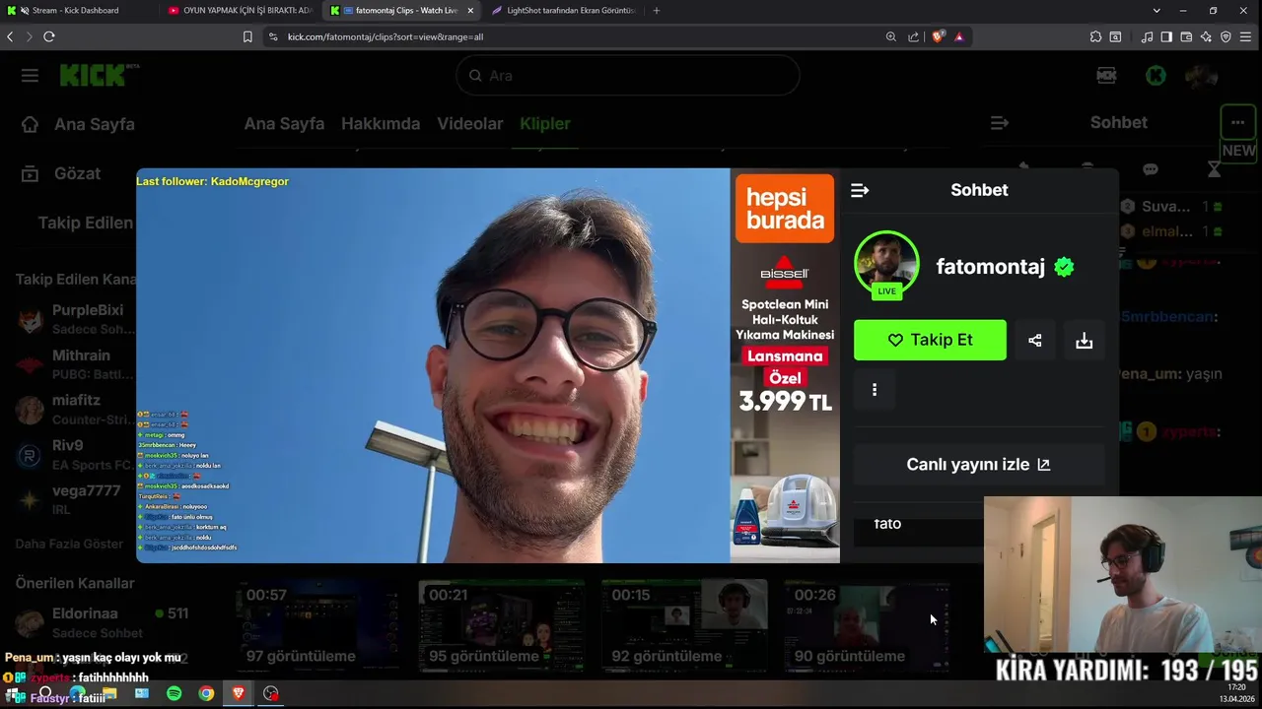Screen dimensions: 1262x709
Task: Open Mithrain followed channel
Action: click(x=75, y=364)
